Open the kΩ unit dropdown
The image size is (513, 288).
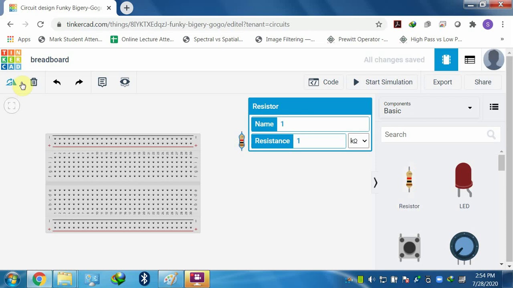coord(358,141)
